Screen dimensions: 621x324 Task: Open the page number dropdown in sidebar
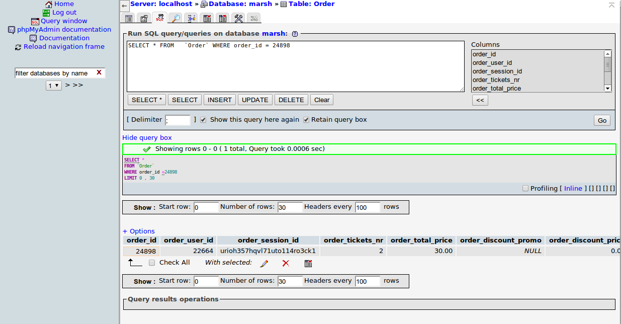tap(53, 86)
